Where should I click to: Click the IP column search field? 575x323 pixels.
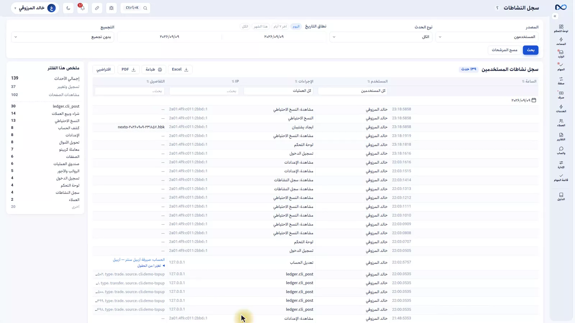204,91
